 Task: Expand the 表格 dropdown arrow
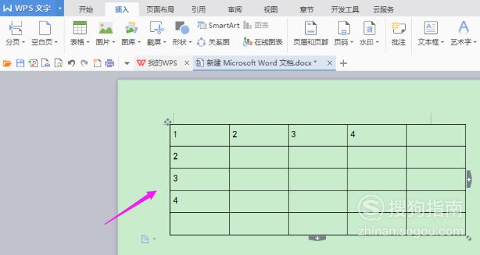tap(88, 42)
